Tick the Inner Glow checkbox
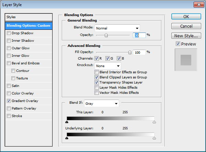This screenshot has height=152, width=206. click(9, 56)
